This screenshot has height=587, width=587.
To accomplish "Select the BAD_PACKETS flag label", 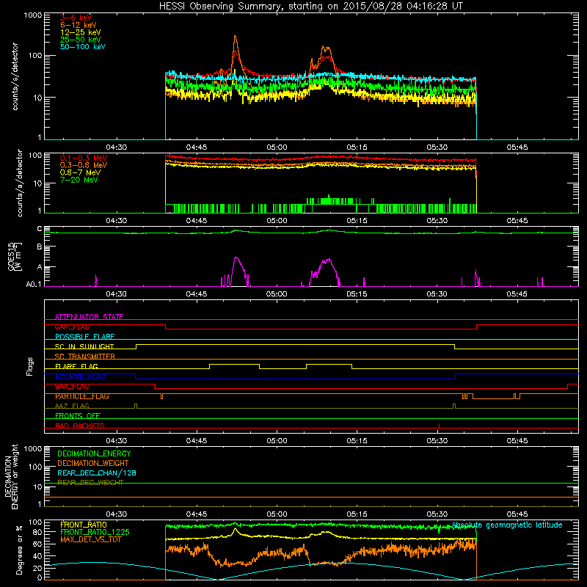I will [x=80, y=426].
